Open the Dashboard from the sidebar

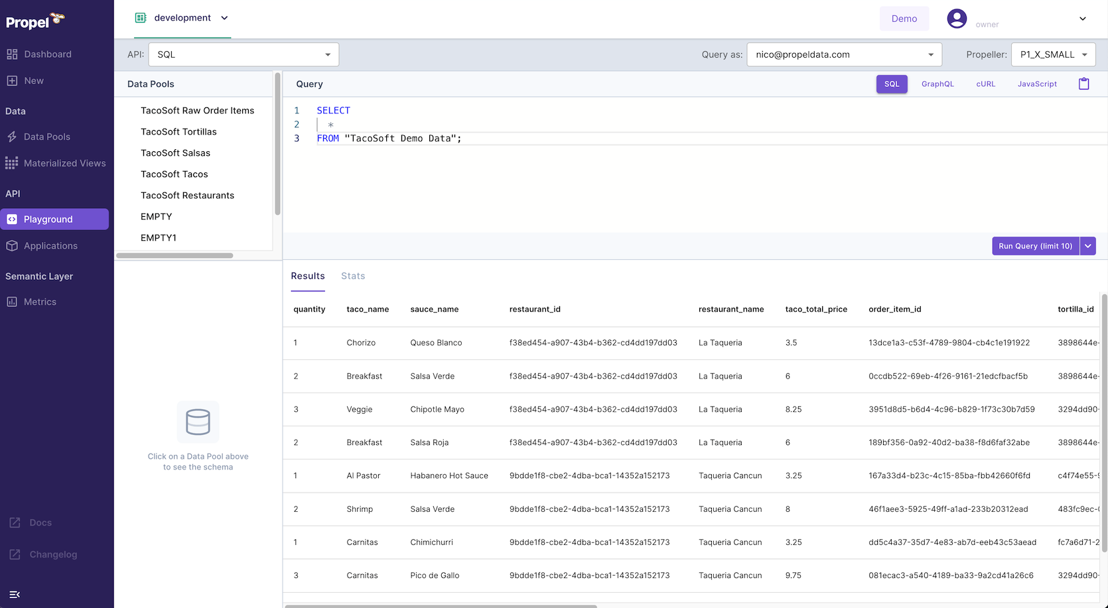coord(47,54)
